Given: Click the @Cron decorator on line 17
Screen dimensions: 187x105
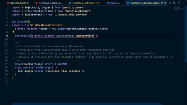Looking at the screenshot, I should point(18,64).
